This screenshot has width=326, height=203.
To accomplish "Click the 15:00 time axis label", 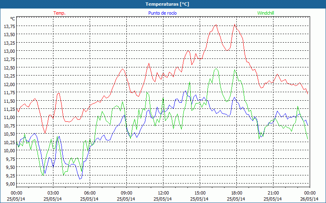I will (200, 193).
